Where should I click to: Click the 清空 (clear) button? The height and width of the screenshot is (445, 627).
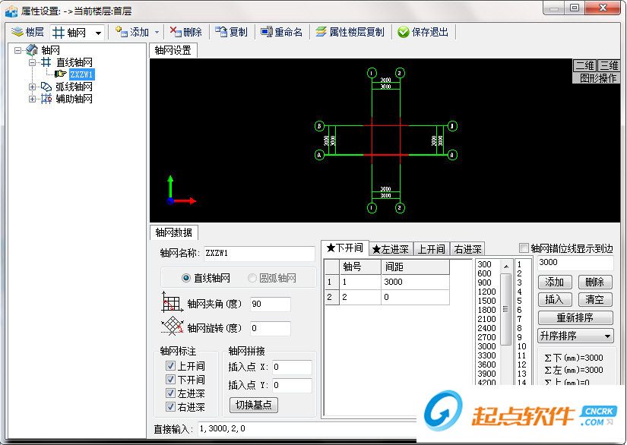[595, 299]
